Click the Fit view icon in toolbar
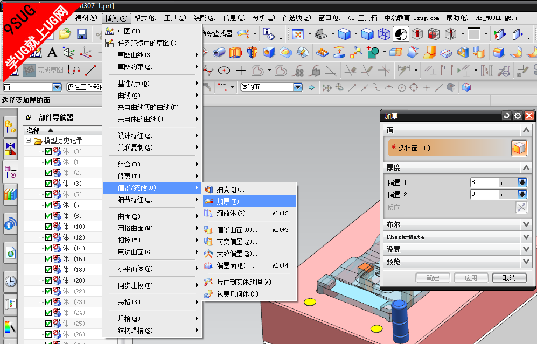537x344 pixels. pos(298,34)
